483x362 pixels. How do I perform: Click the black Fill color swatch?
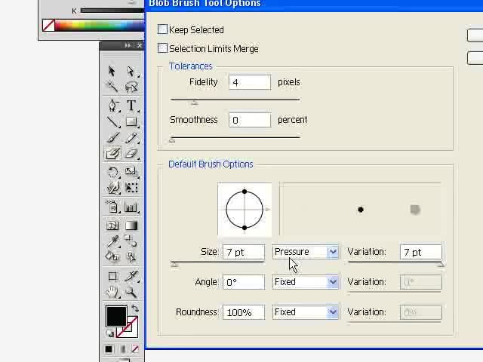(116, 316)
